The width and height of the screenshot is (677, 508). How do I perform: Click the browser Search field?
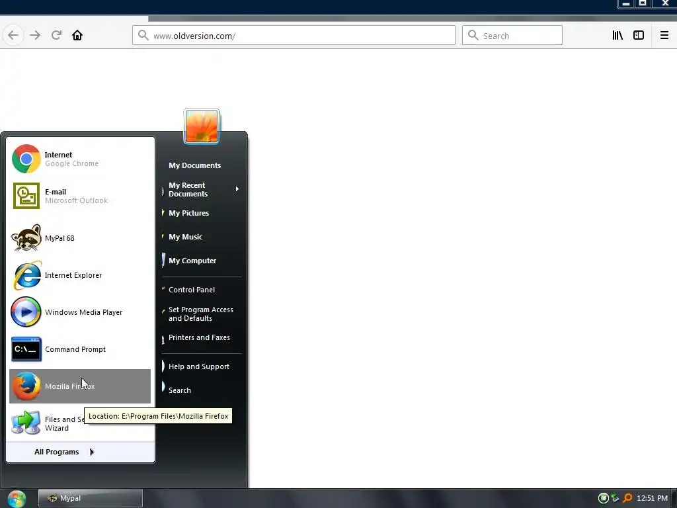[x=512, y=36]
